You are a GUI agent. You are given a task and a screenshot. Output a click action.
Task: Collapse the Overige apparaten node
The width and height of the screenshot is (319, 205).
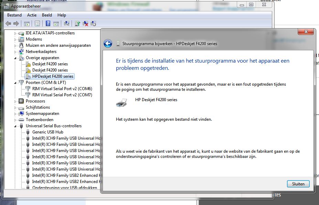[15, 58]
